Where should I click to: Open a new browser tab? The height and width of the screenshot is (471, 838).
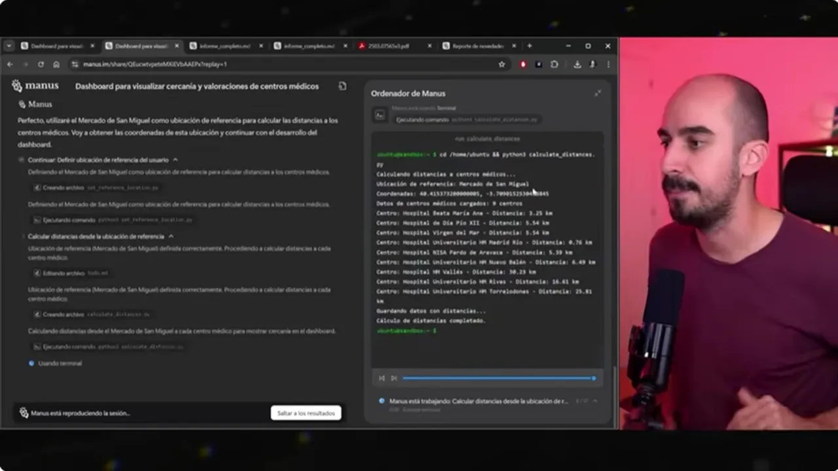[530, 46]
